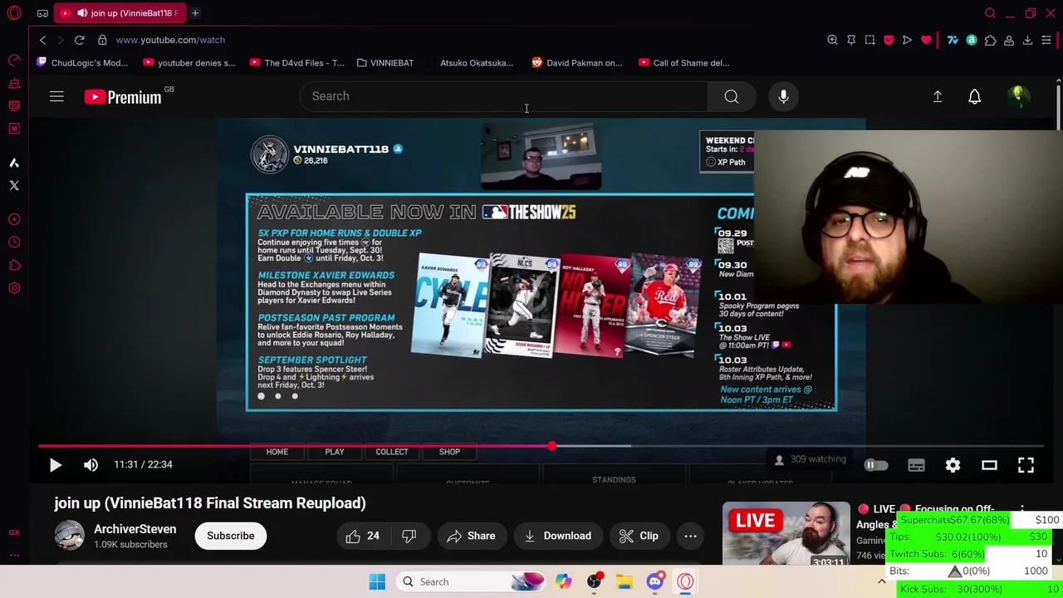This screenshot has width=1063, height=598.
Task: Open Opera sidebar settings gear
Action: point(14,288)
